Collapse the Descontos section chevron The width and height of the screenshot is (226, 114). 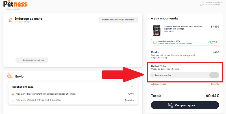coord(168,66)
